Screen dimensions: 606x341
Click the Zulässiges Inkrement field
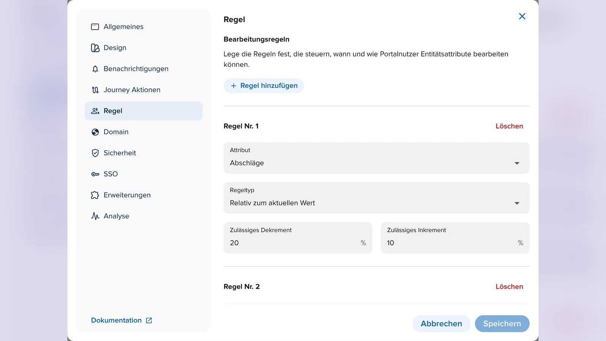pos(455,238)
